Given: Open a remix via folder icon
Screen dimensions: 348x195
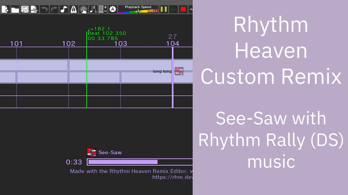Looking at the screenshot, I should click(15, 9).
